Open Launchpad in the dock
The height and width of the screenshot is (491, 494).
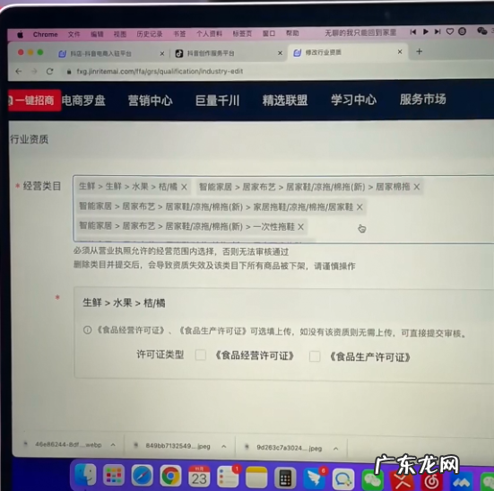pyautogui.click(x=114, y=476)
